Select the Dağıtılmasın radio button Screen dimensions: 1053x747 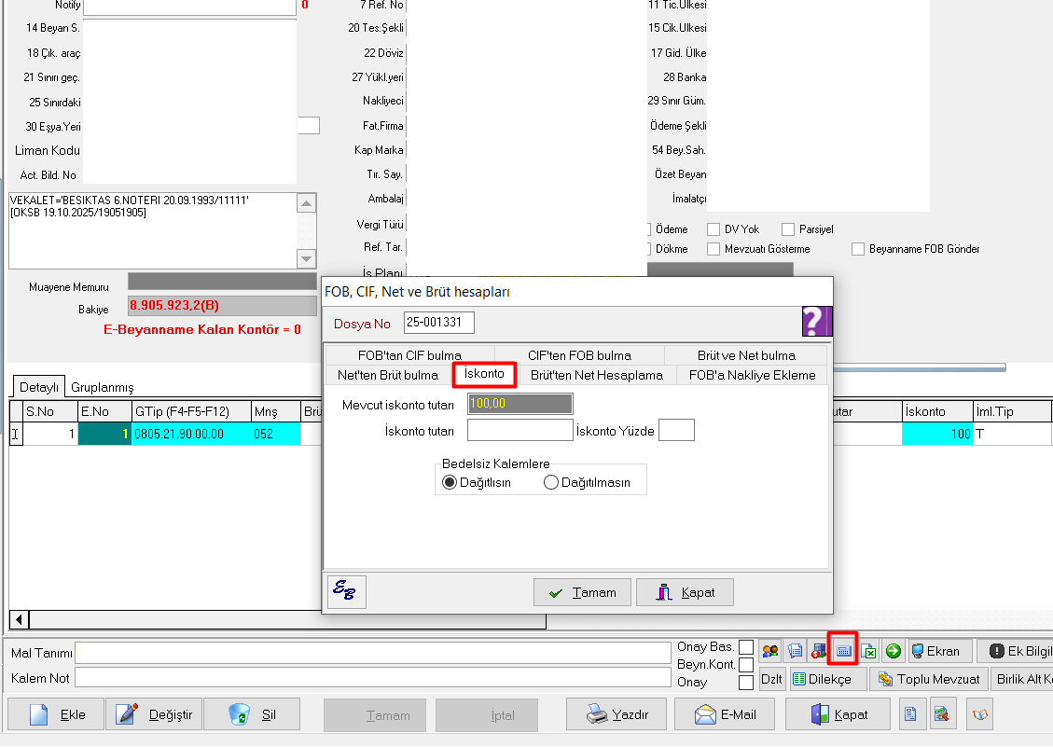point(550,482)
